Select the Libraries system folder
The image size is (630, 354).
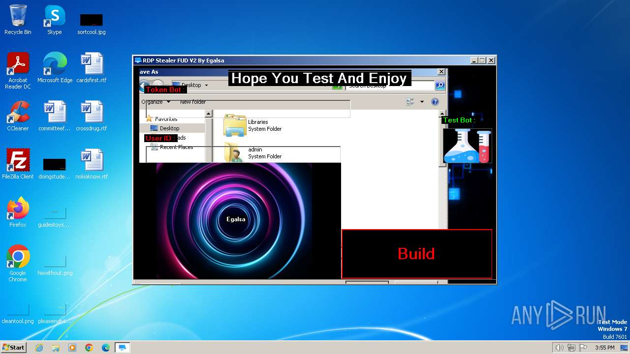(253, 125)
